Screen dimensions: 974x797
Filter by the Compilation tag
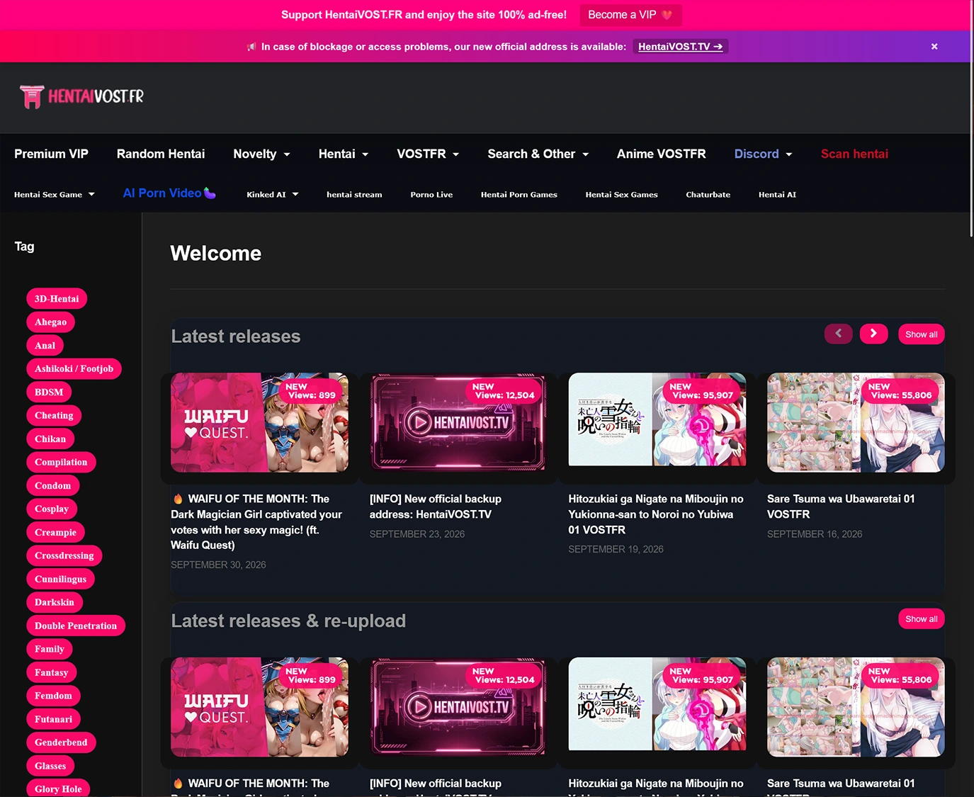click(x=61, y=463)
